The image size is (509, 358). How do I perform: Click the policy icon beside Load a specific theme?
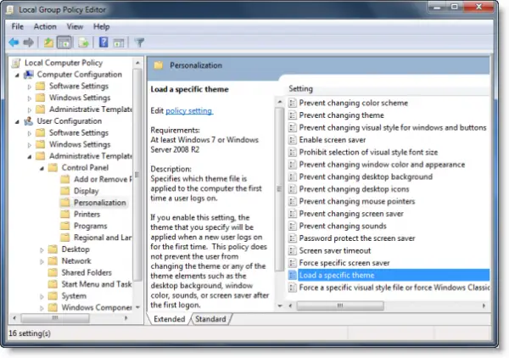point(293,275)
